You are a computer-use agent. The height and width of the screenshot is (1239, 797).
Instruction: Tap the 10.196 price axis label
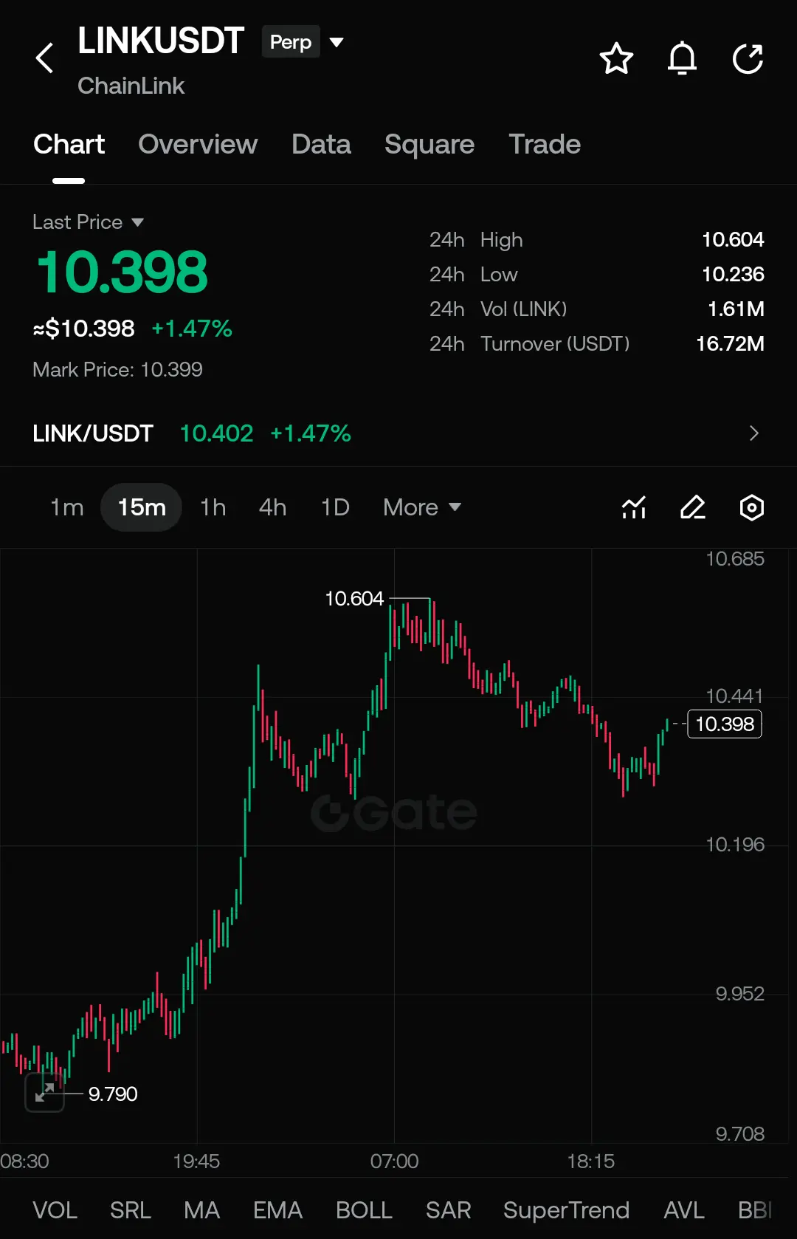[735, 844]
